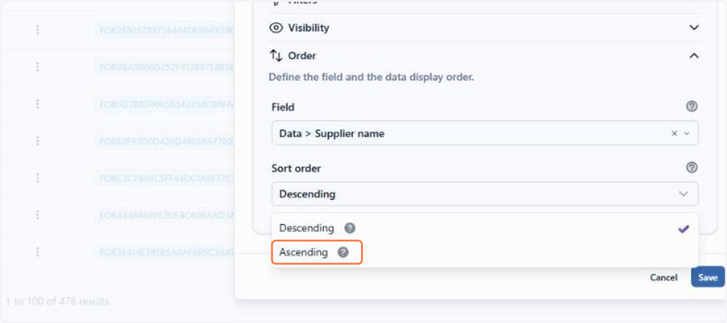Viewport: 727px width, 323px height.
Task: Click the help icon next to Field
Action: [x=691, y=106]
